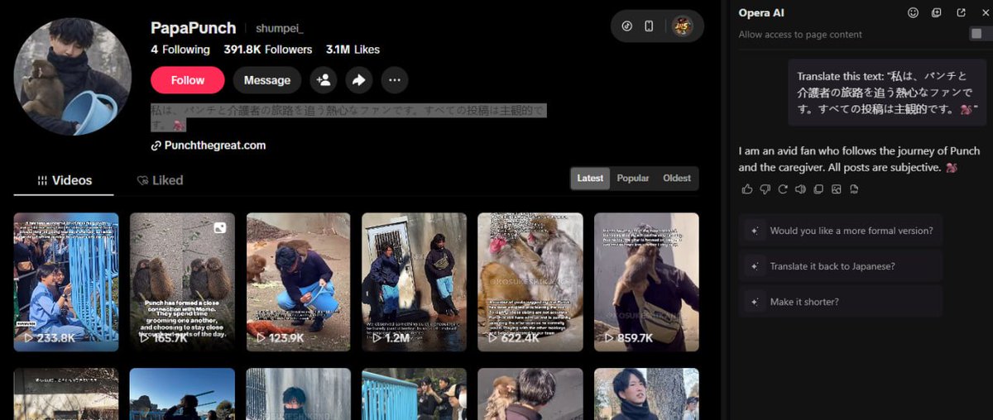
Task: Click the photo carousel icon on second video
Action: (220, 227)
